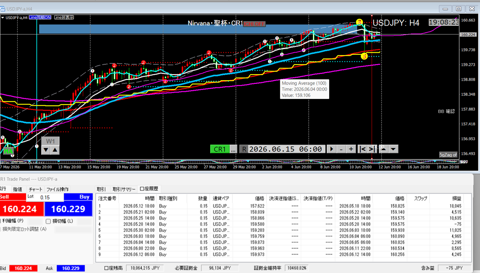Click the blue Ask 160.229 price box
480x273 pixels.
point(70,267)
